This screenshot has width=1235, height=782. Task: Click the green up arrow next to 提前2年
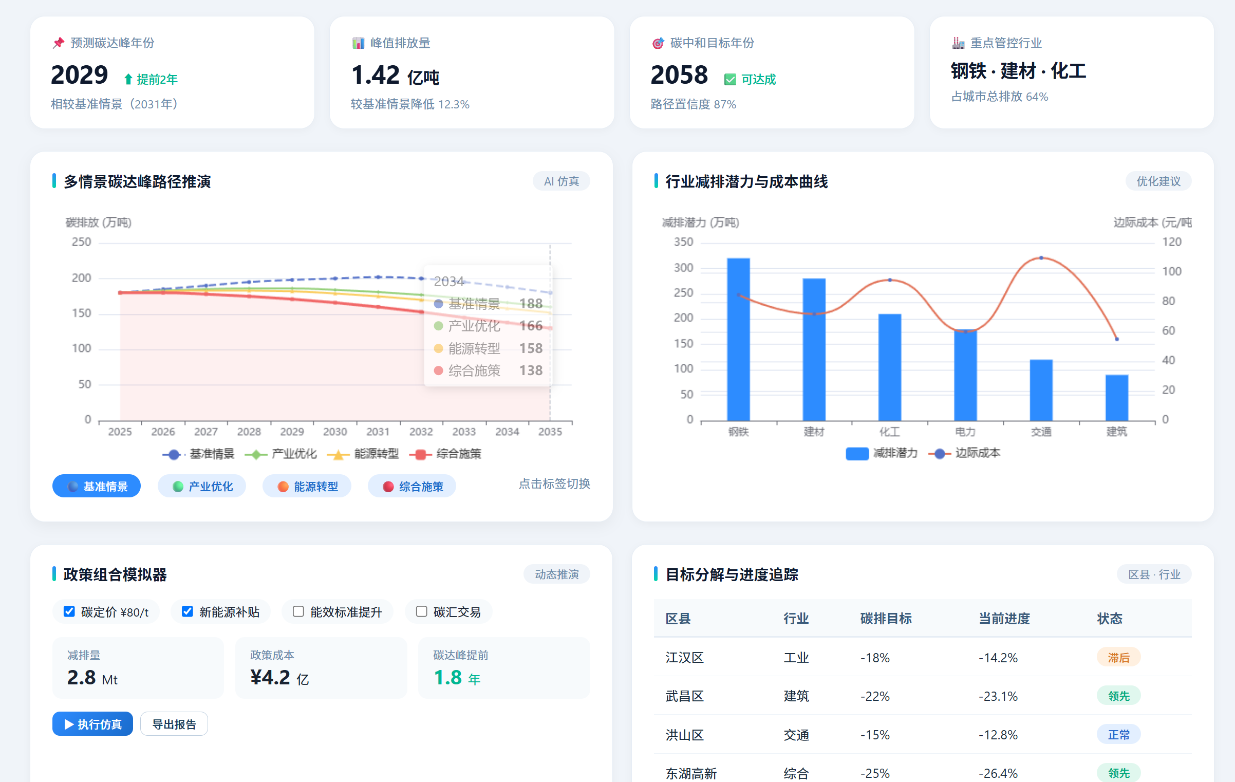click(128, 79)
